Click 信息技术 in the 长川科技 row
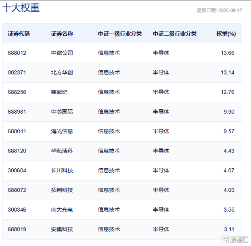 109,170
